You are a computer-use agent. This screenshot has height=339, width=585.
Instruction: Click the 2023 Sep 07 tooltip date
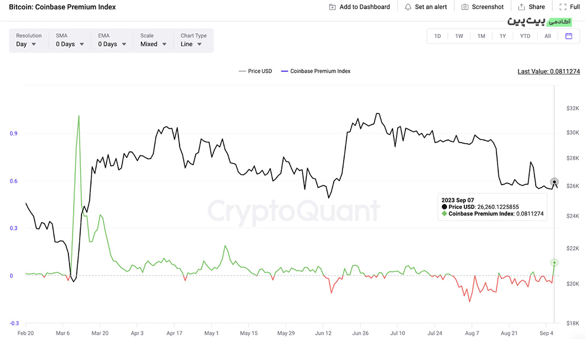click(x=458, y=201)
